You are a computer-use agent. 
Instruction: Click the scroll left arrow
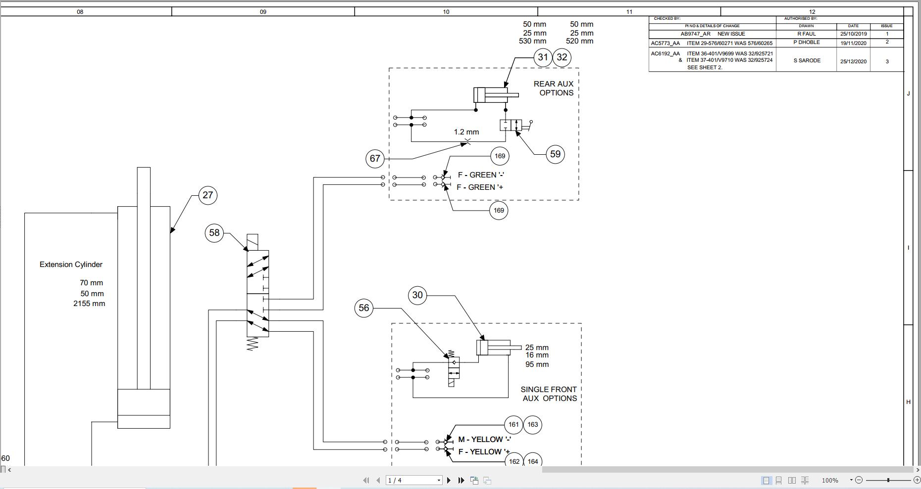9,470
